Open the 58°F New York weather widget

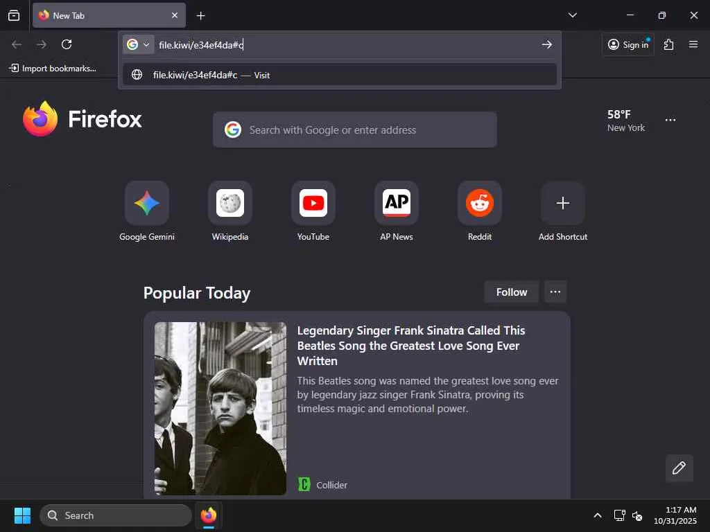(x=626, y=121)
